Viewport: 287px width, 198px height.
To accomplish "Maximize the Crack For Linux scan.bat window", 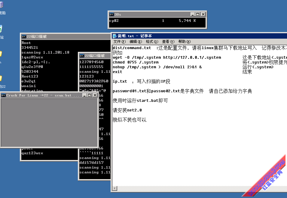I will [89, 95].
